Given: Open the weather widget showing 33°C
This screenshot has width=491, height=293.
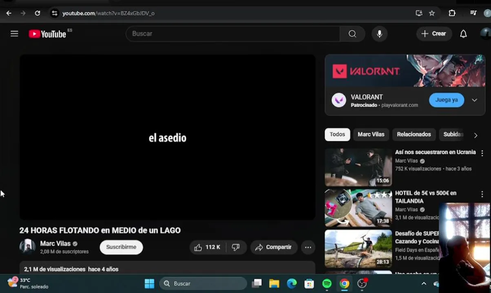Looking at the screenshot, I should (x=28, y=283).
